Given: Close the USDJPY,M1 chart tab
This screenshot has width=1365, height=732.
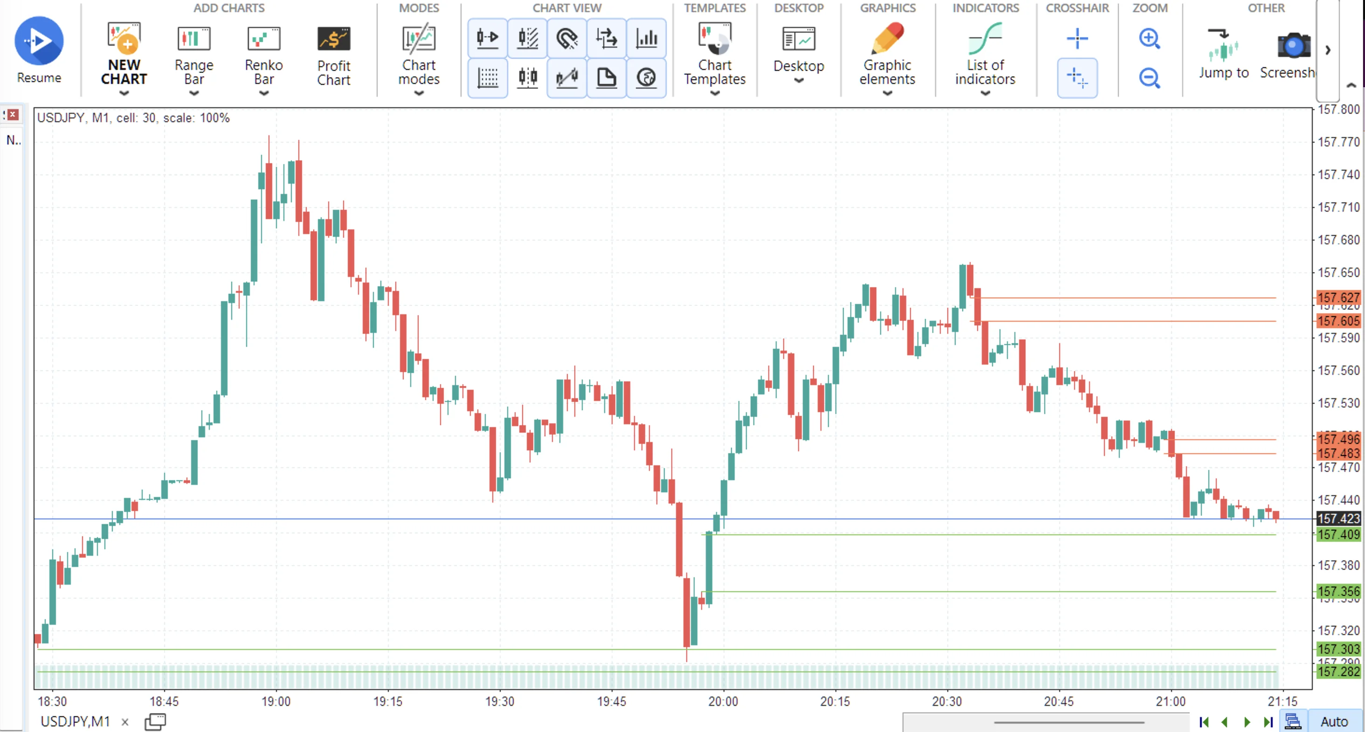Looking at the screenshot, I should (x=125, y=722).
